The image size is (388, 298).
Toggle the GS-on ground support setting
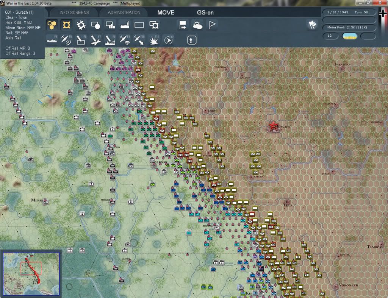205,12
